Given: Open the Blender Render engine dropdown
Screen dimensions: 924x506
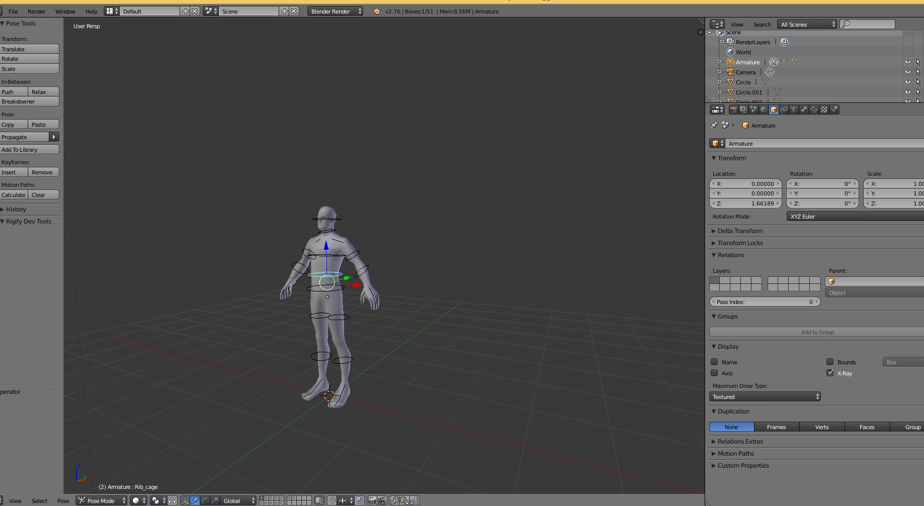Looking at the screenshot, I should tap(335, 11).
